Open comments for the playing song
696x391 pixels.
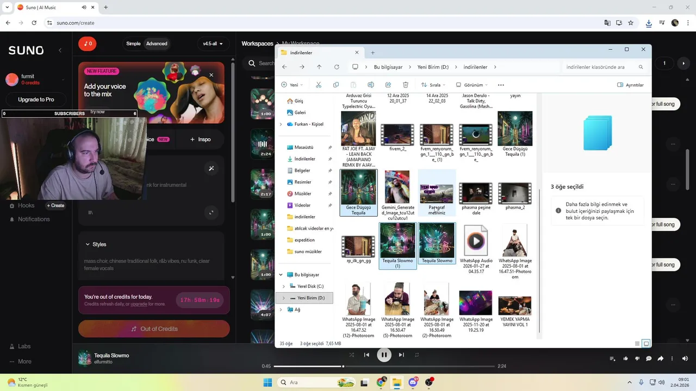[649, 358]
